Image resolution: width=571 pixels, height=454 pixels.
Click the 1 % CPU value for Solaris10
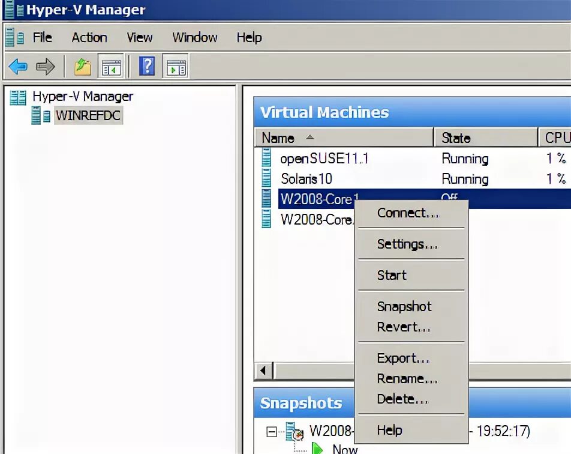556,179
